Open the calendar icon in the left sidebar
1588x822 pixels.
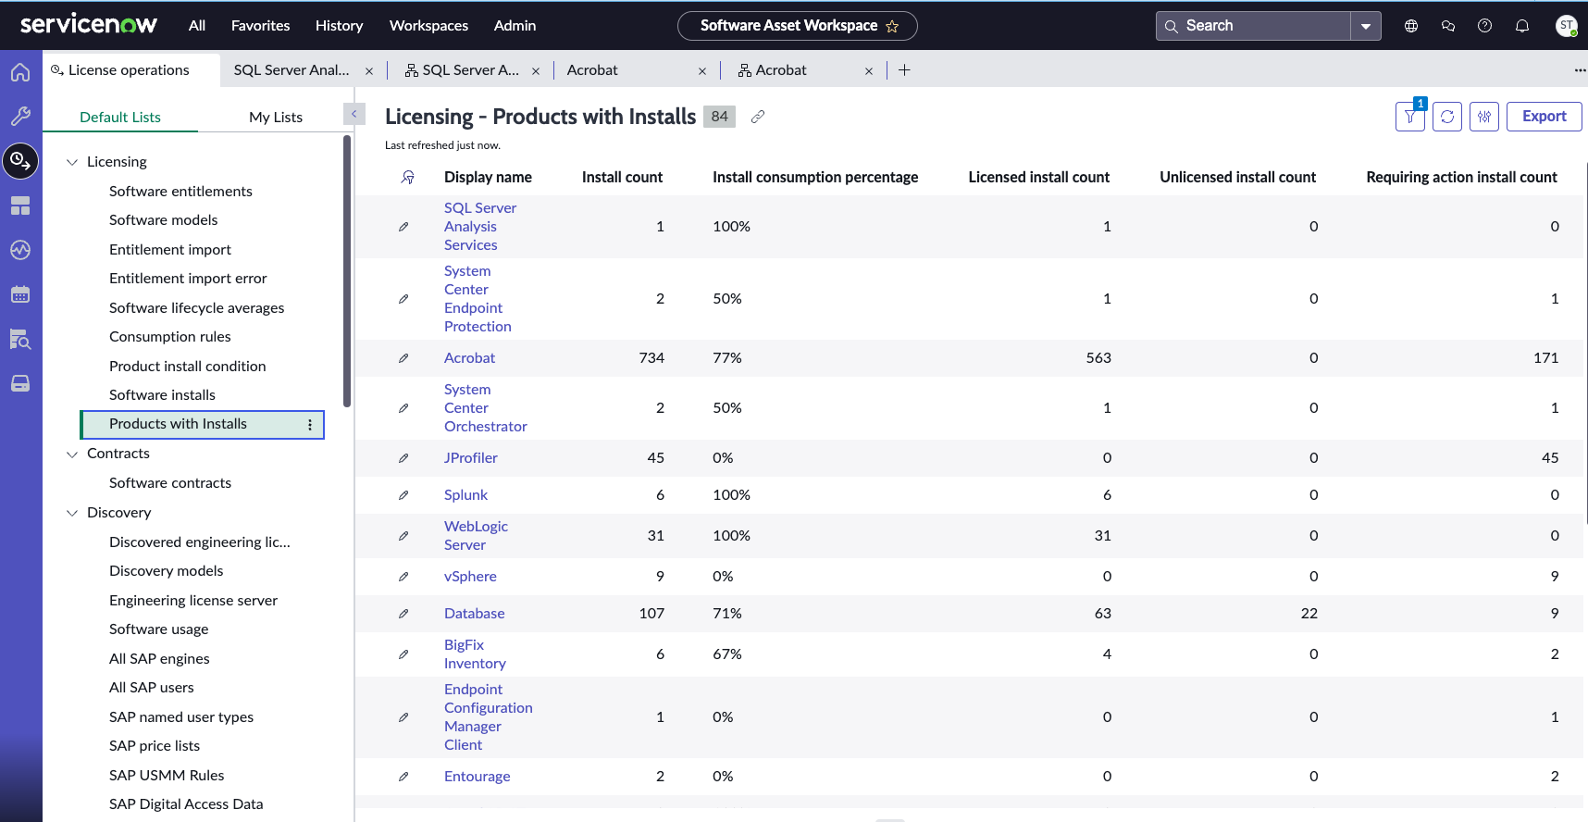point(20,294)
